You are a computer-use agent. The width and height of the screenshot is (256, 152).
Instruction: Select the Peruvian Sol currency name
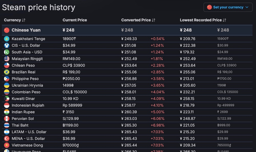click(x=23, y=119)
